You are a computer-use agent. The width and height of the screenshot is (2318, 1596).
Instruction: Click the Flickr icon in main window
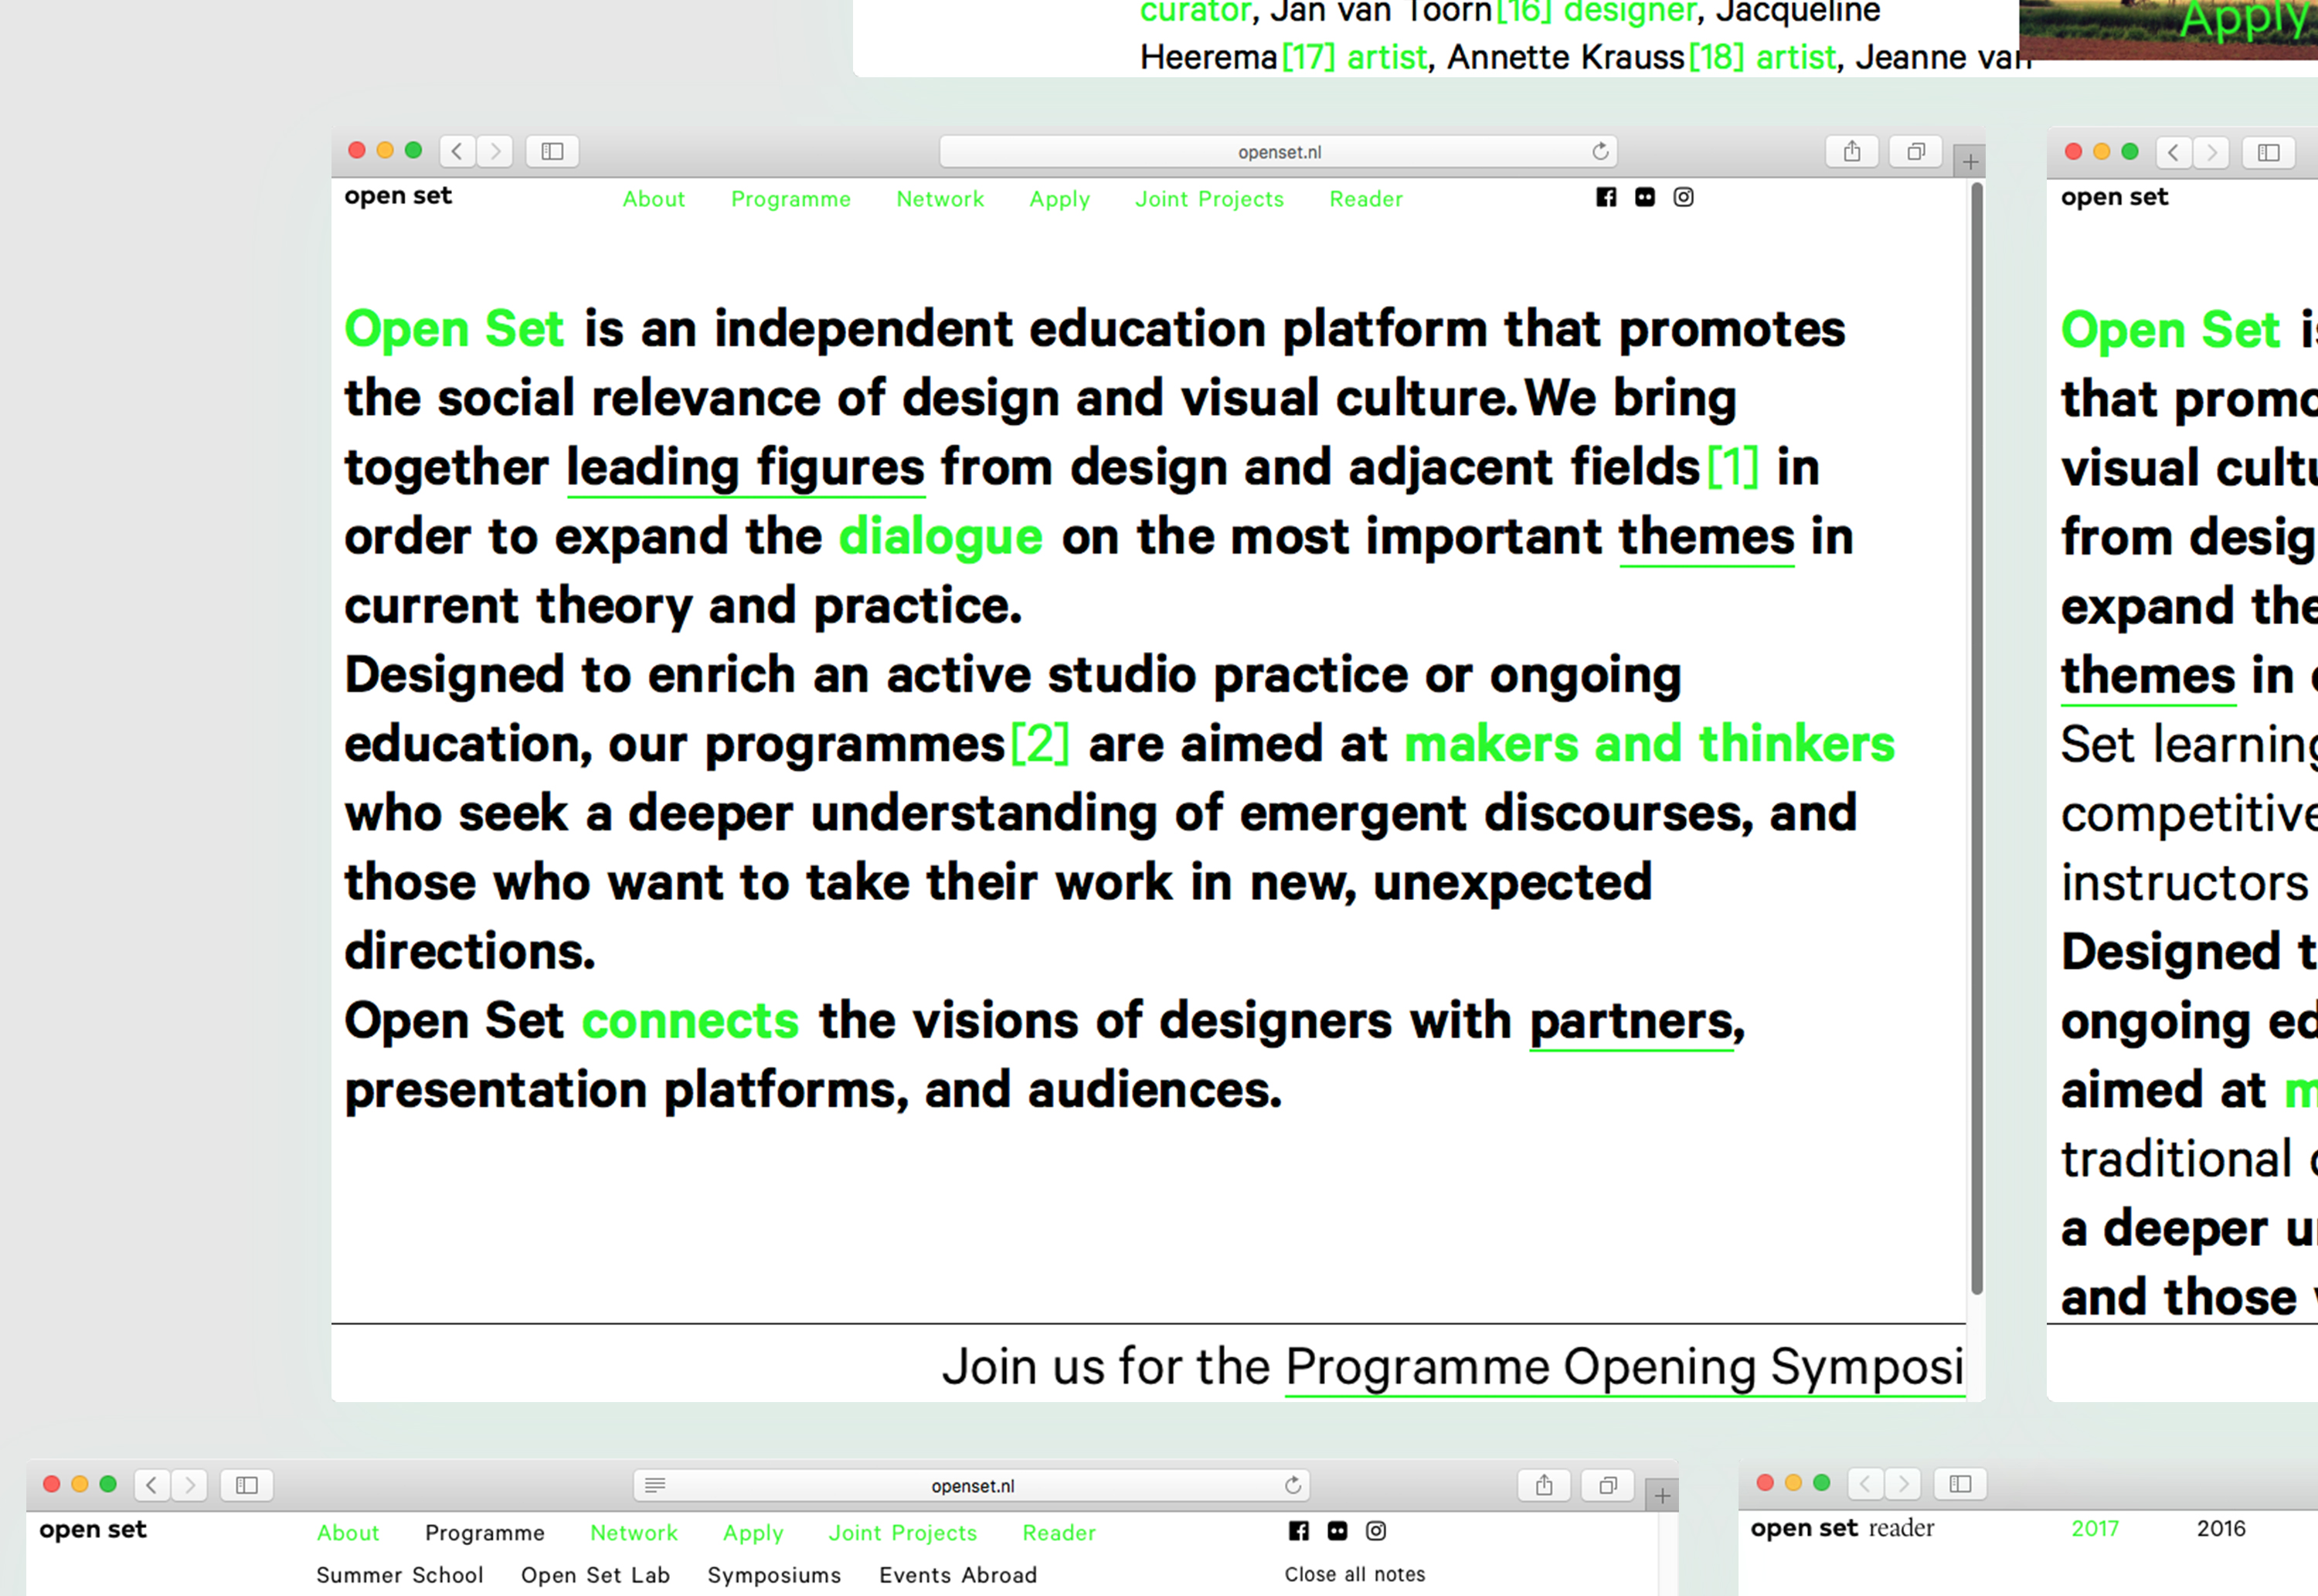tap(1645, 197)
